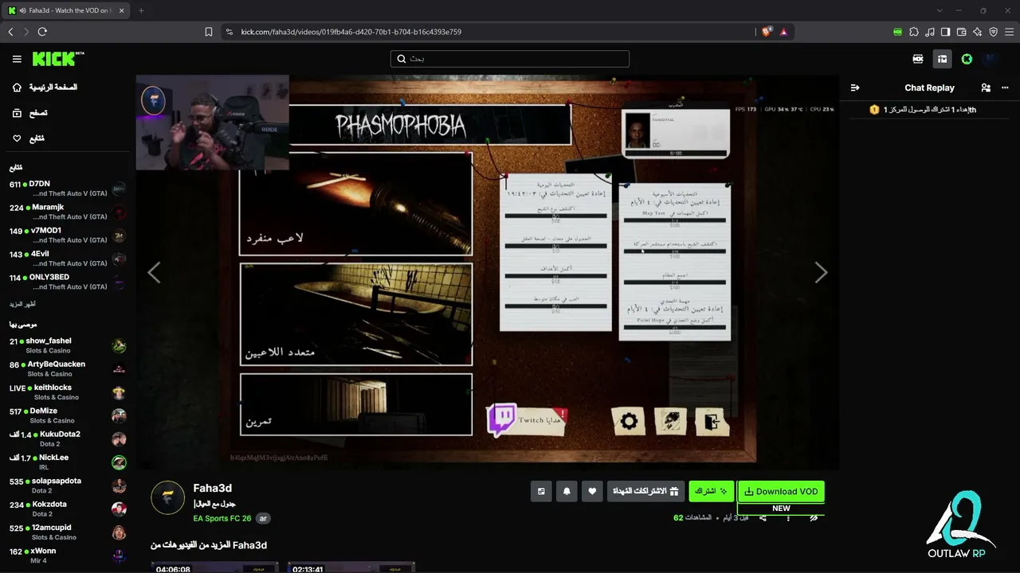Image resolution: width=1020 pixels, height=573 pixels.
Task: Open the site information icon beside the URL
Action: point(229,32)
